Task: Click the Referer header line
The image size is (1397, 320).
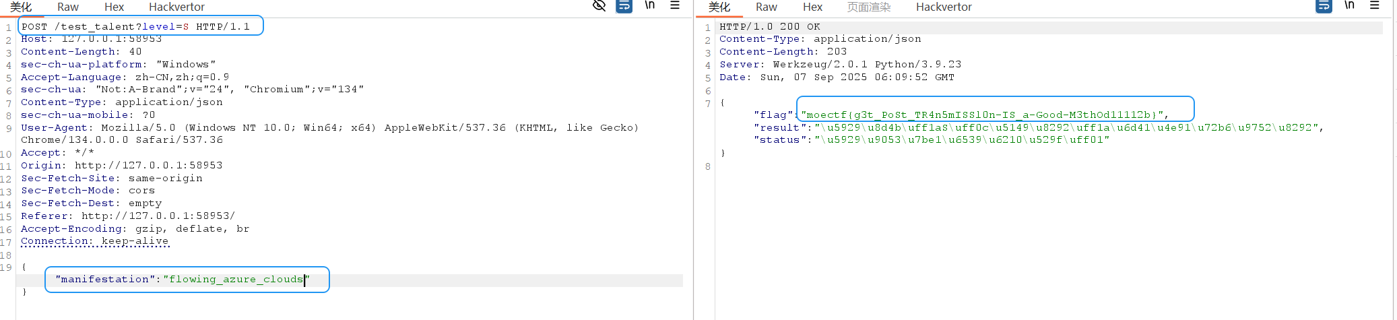Action: pos(128,216)
